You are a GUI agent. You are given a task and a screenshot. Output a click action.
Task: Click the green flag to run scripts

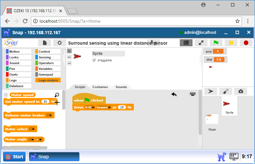(x=216, y=43)
